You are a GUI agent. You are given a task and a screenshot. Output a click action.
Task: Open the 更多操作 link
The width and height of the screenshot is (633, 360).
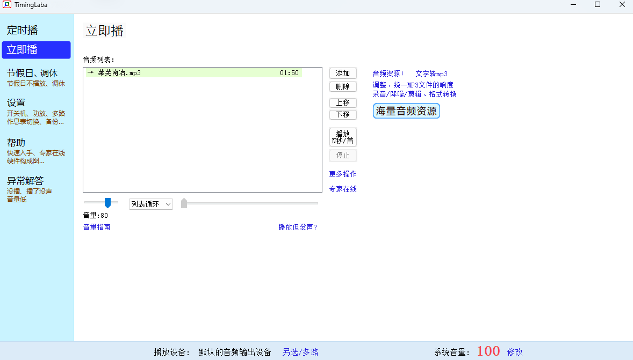[x=343, y=174]
